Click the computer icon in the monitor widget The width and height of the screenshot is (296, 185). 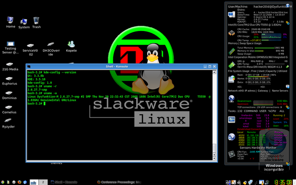point(231,15)
